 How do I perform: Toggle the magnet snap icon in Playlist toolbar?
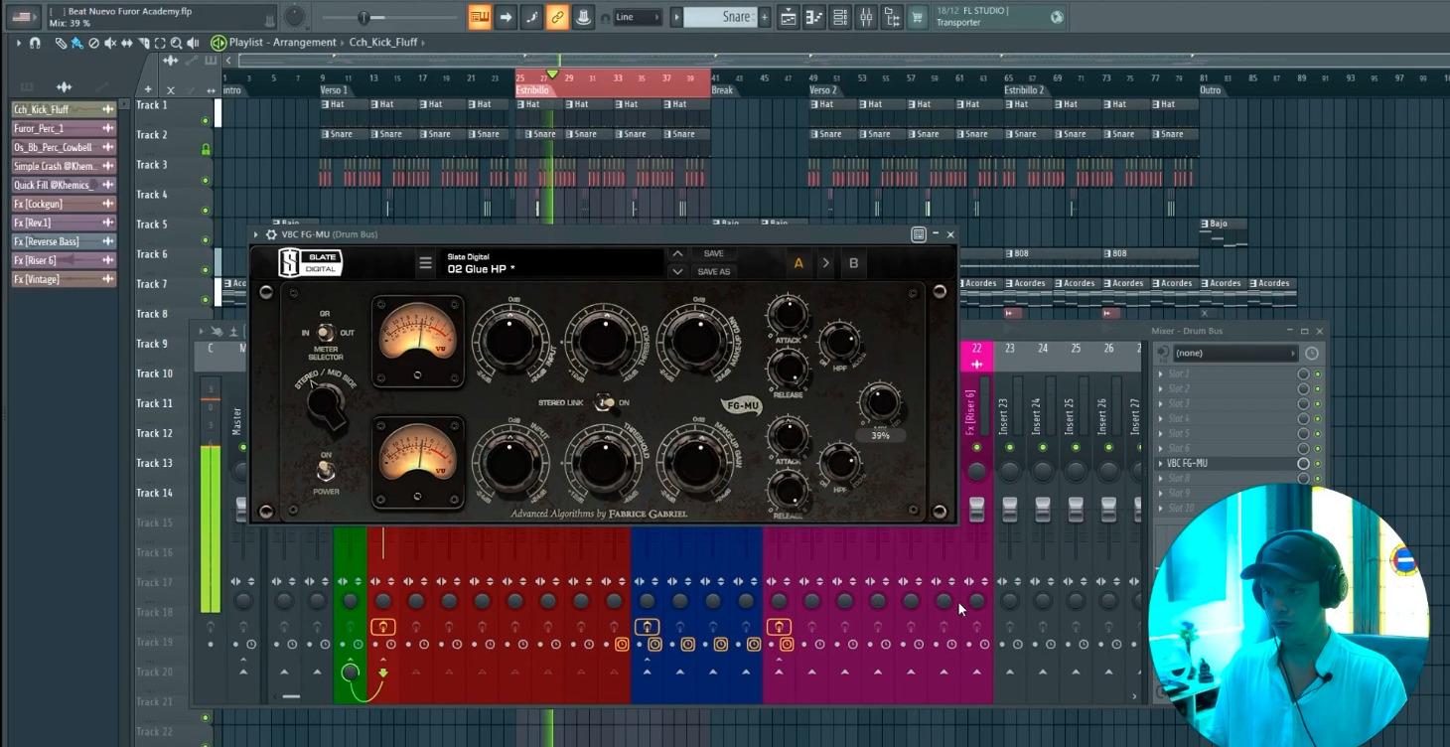tap(35, 43)
